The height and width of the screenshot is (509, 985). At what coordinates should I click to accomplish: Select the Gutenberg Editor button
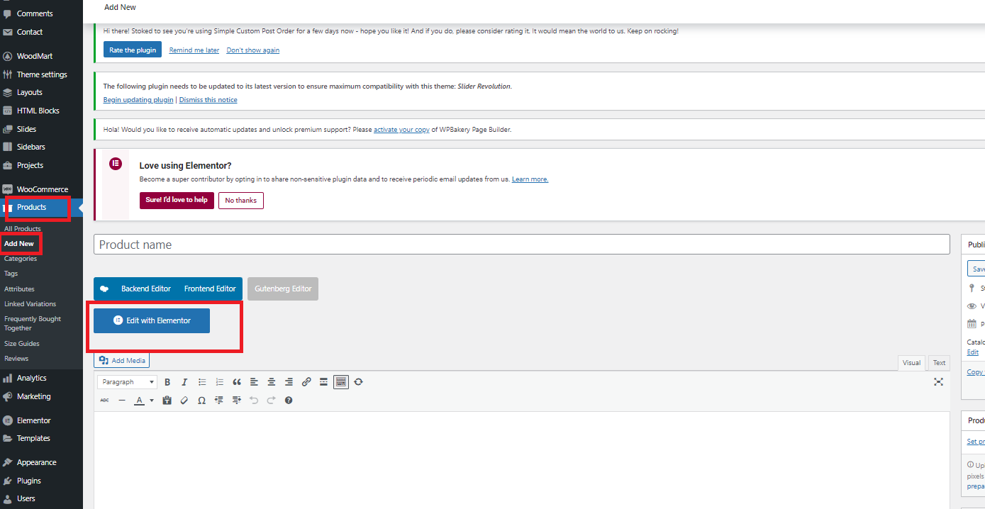[x=283, y=289]
